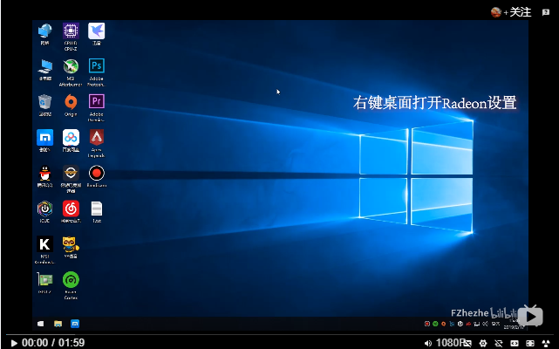Launch the Origin desktop shortcut
This screenshot has width=559, height=349.
coord(71,106)
